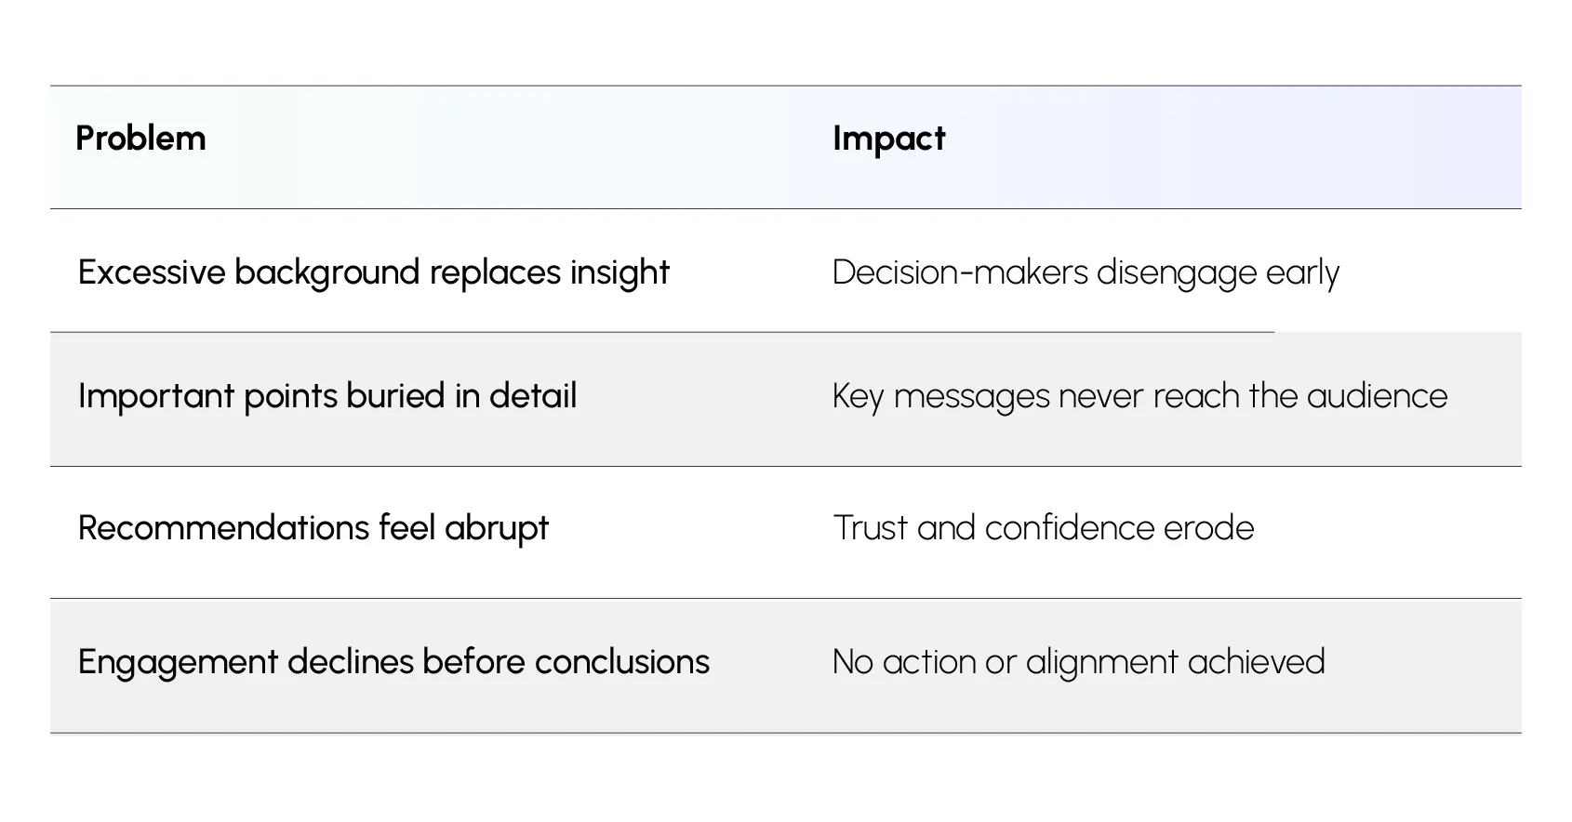Select the "Trust and confidence erode" cell
This screenshot has width=1572, height=822.
1043,528
